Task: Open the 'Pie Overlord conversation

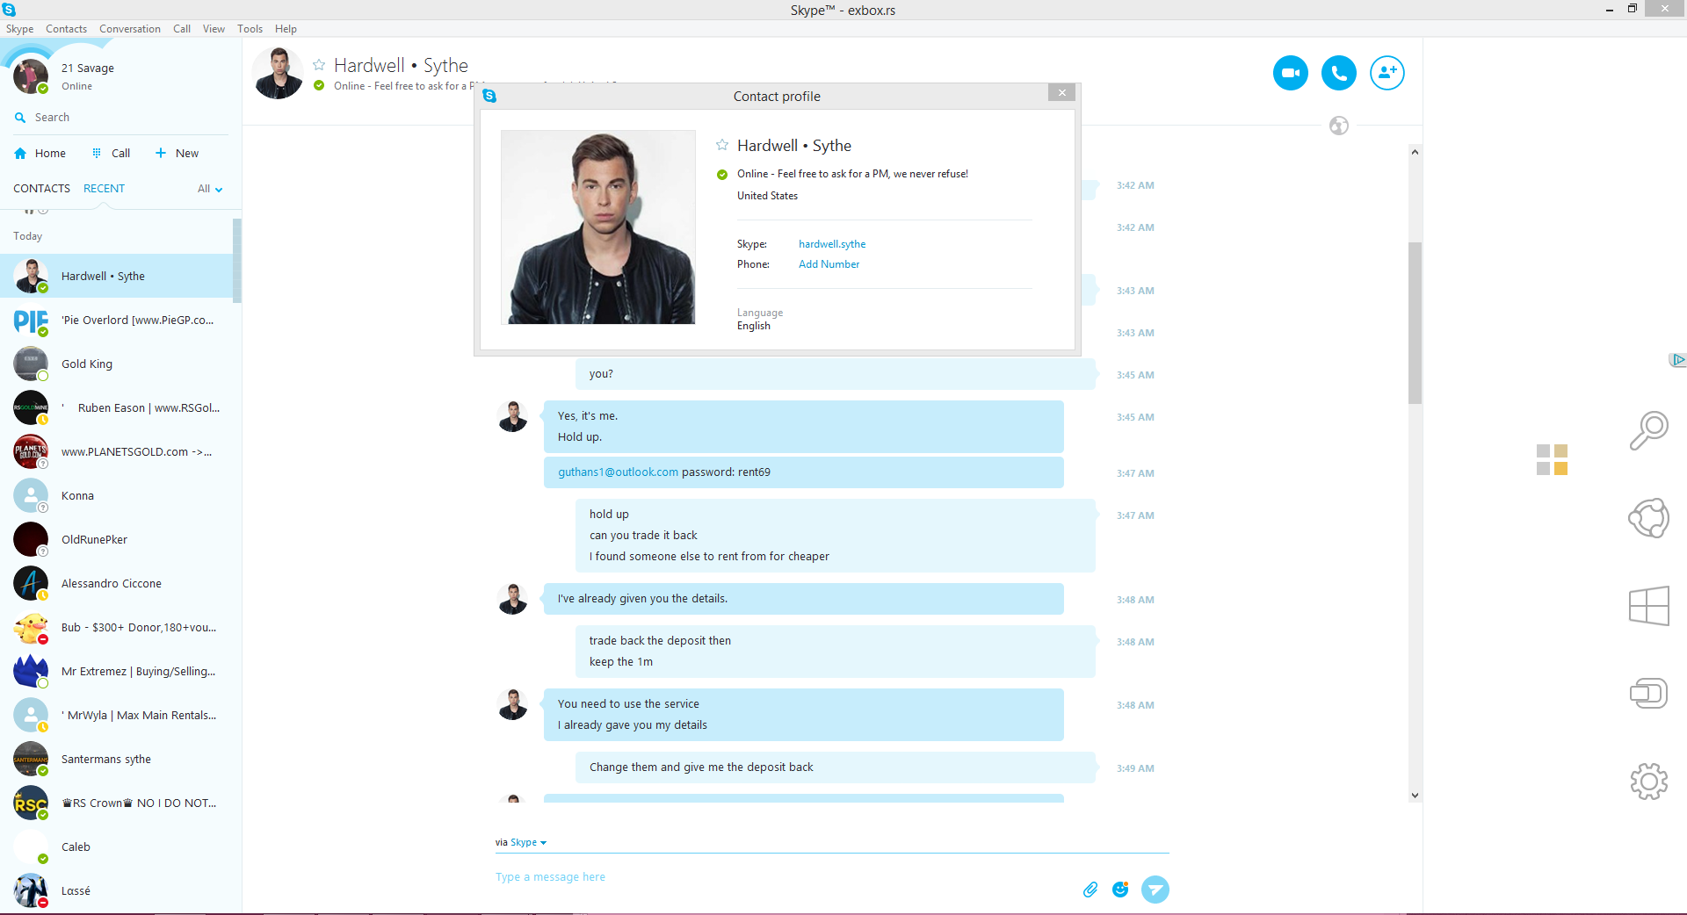Action: click(117, 321)
